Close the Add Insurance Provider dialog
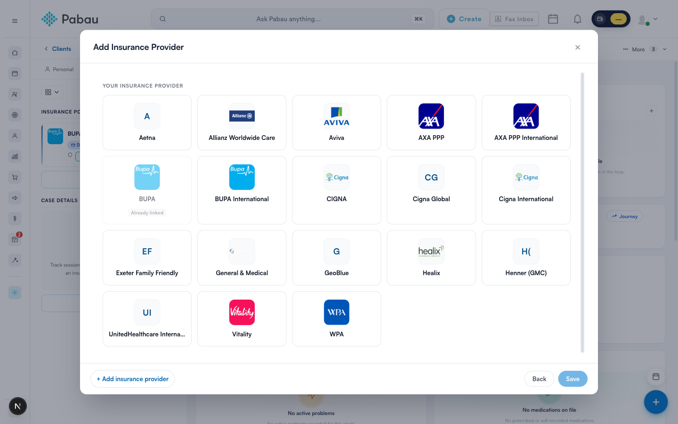 (578, 47)
